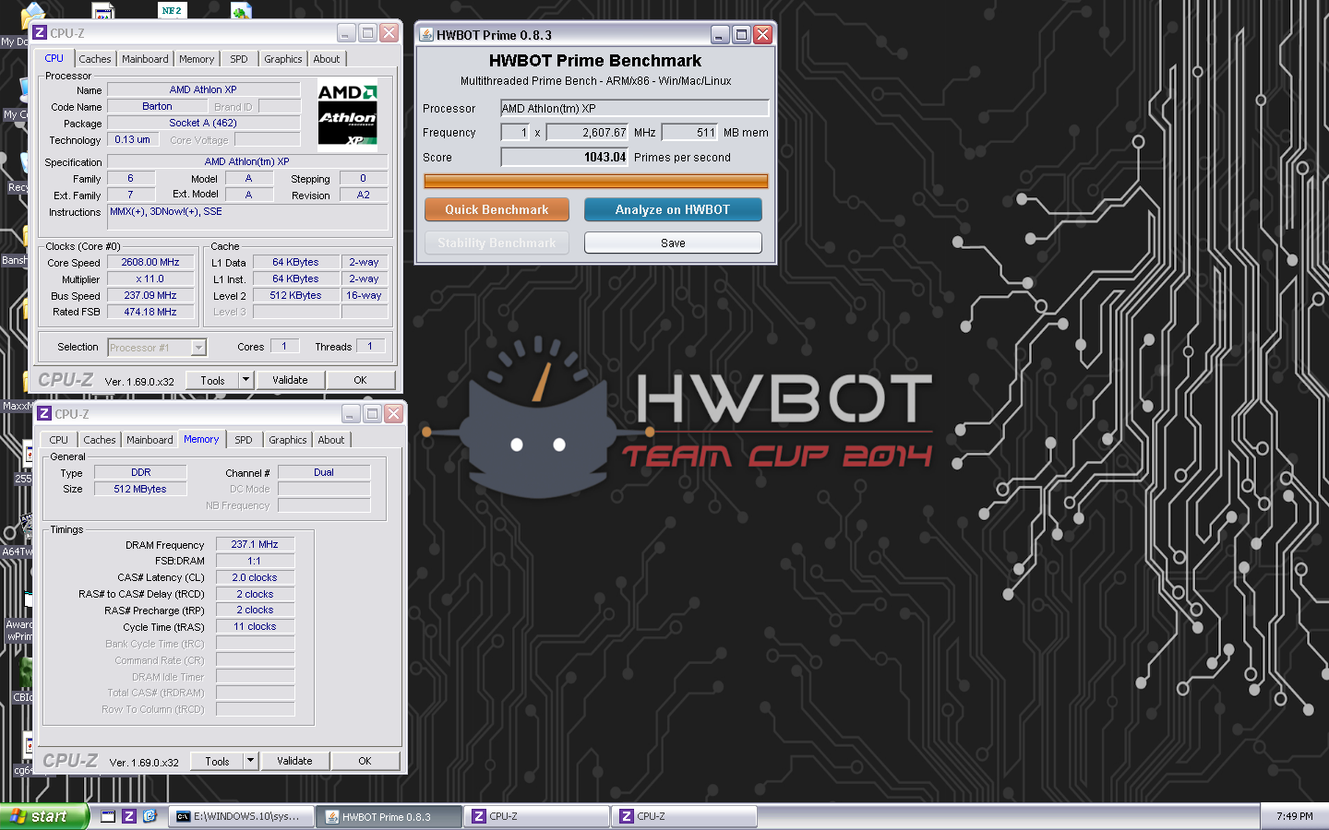Click Rated FSB value '474.18 MHz'
1329x830 pixels.
pos(150,313)
